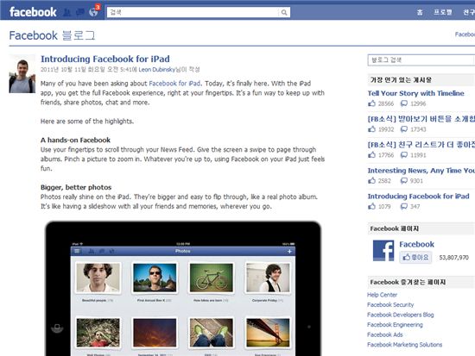The height and width of the screenshot is (356, 475).
Task: Open 홈 in top navigation
Action: [420, 12]
